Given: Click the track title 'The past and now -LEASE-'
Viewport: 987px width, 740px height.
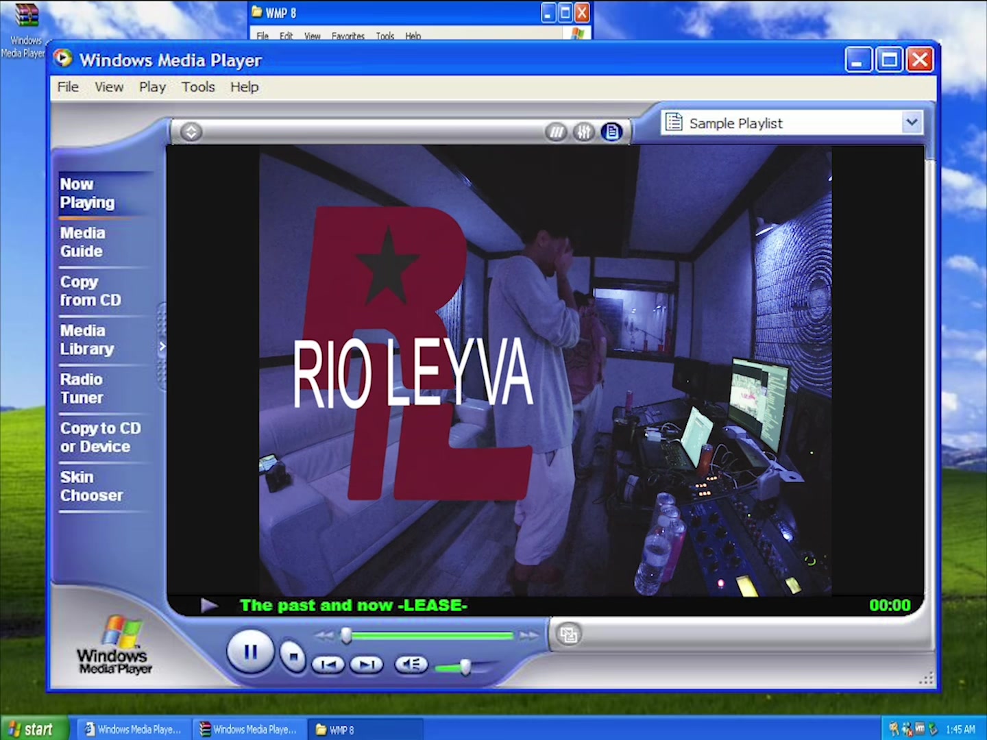Looking at the screenshot, I should click(354, 605).
